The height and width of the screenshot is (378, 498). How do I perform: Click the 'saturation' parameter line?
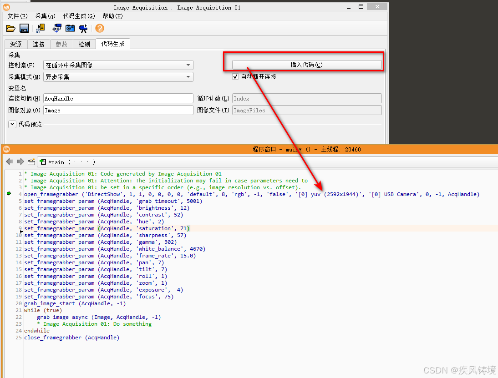[107, 228]
